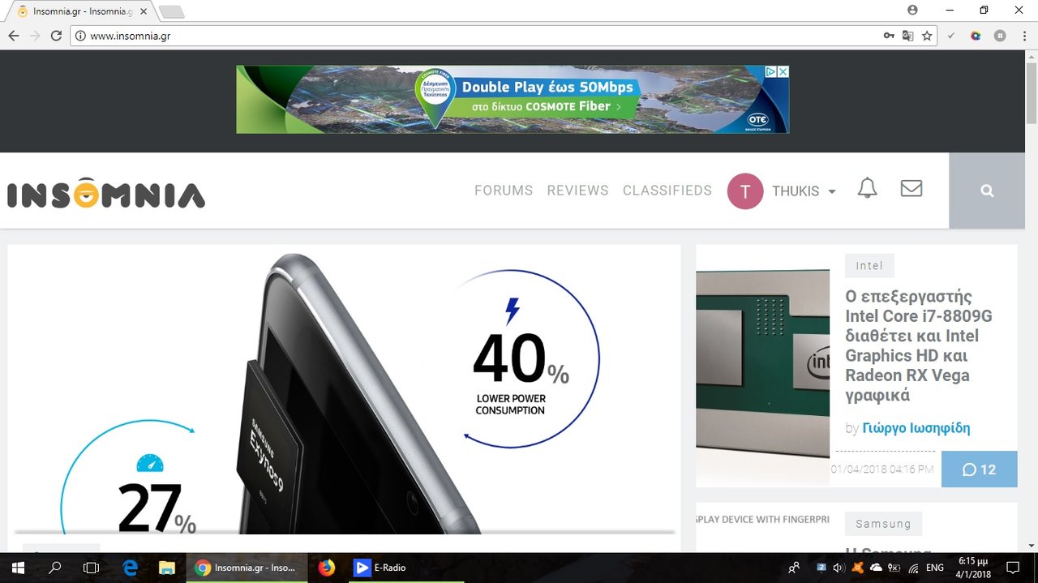Close the COSMOTE Fiber ad

point(783,71)
